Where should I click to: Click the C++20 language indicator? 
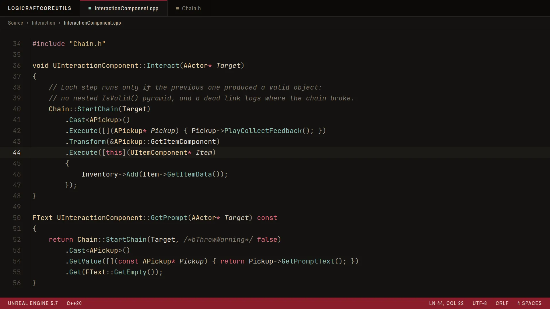pos(74,303)
